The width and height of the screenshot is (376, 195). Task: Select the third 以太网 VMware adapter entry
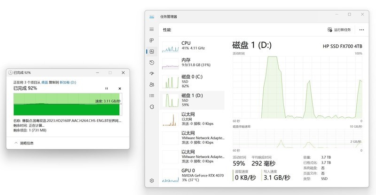(192, 156)
